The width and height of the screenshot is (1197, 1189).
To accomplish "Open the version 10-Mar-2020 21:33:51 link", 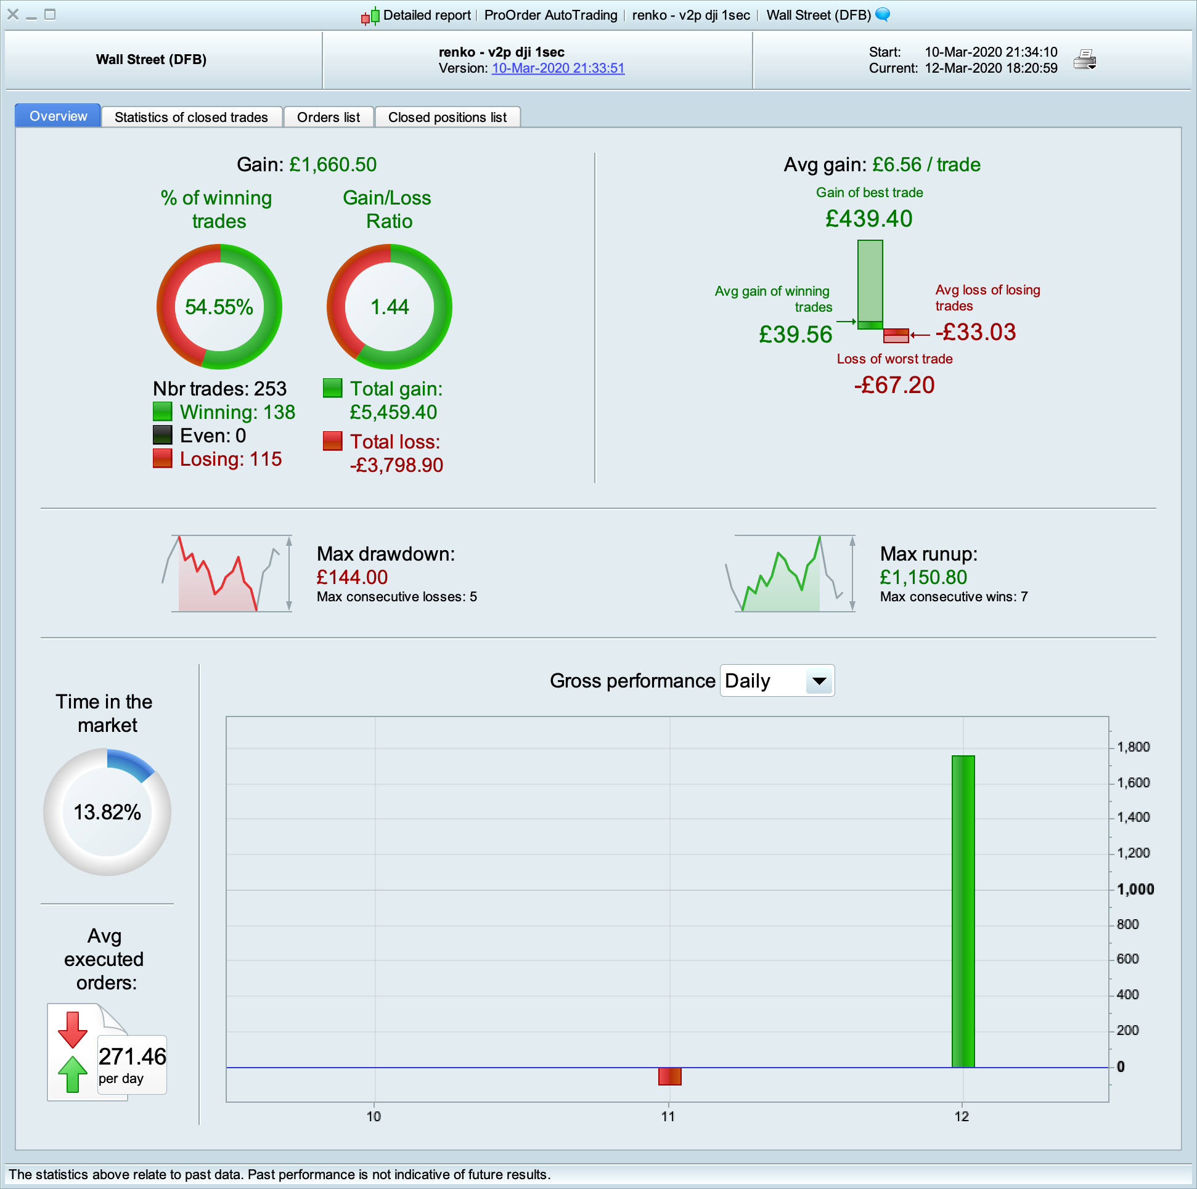I will [x=558, y=68].
